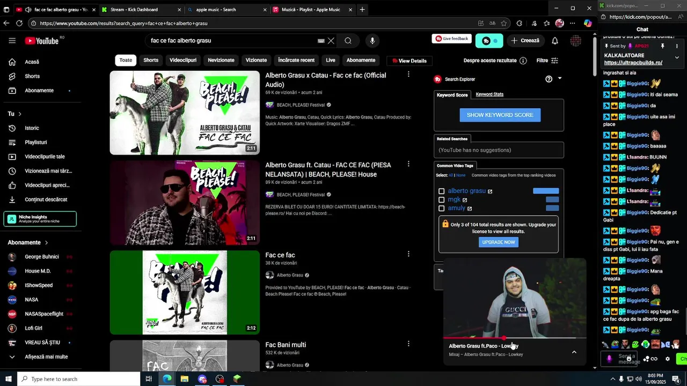Click the first video result thumbnail
The width and height of the screenshot is (687, 386).
185,113
